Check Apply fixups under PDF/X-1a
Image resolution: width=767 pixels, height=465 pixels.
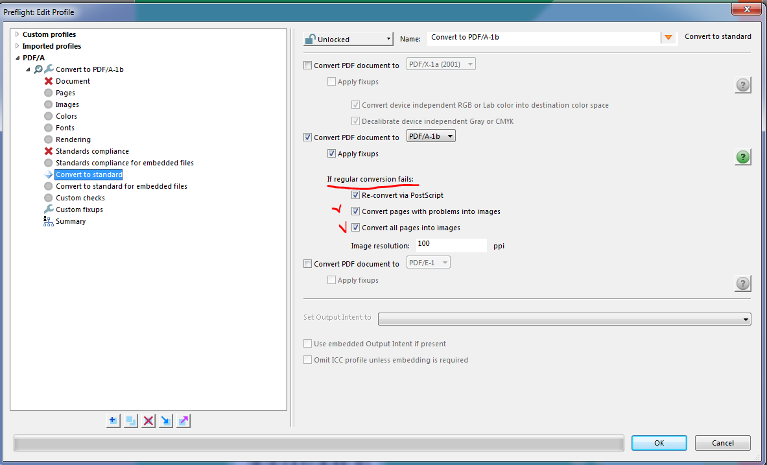pyautogui.click(x=331, y=82)
